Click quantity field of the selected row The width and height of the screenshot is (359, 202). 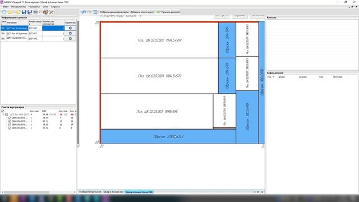(53, 28)
